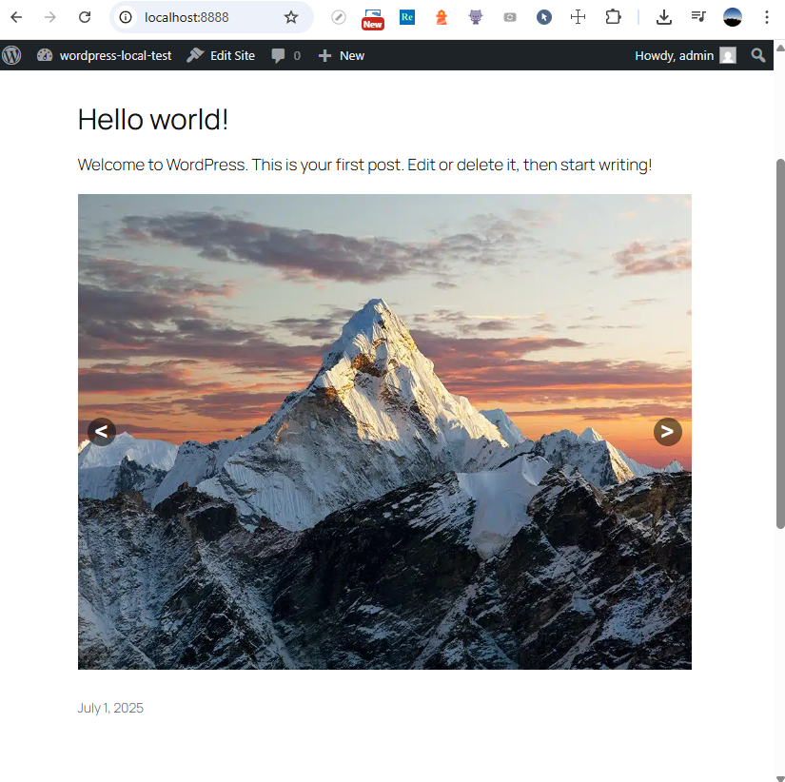785x782 pixels.
Task: Open the July 1, 2025 date link
Action: click(110, 708)
